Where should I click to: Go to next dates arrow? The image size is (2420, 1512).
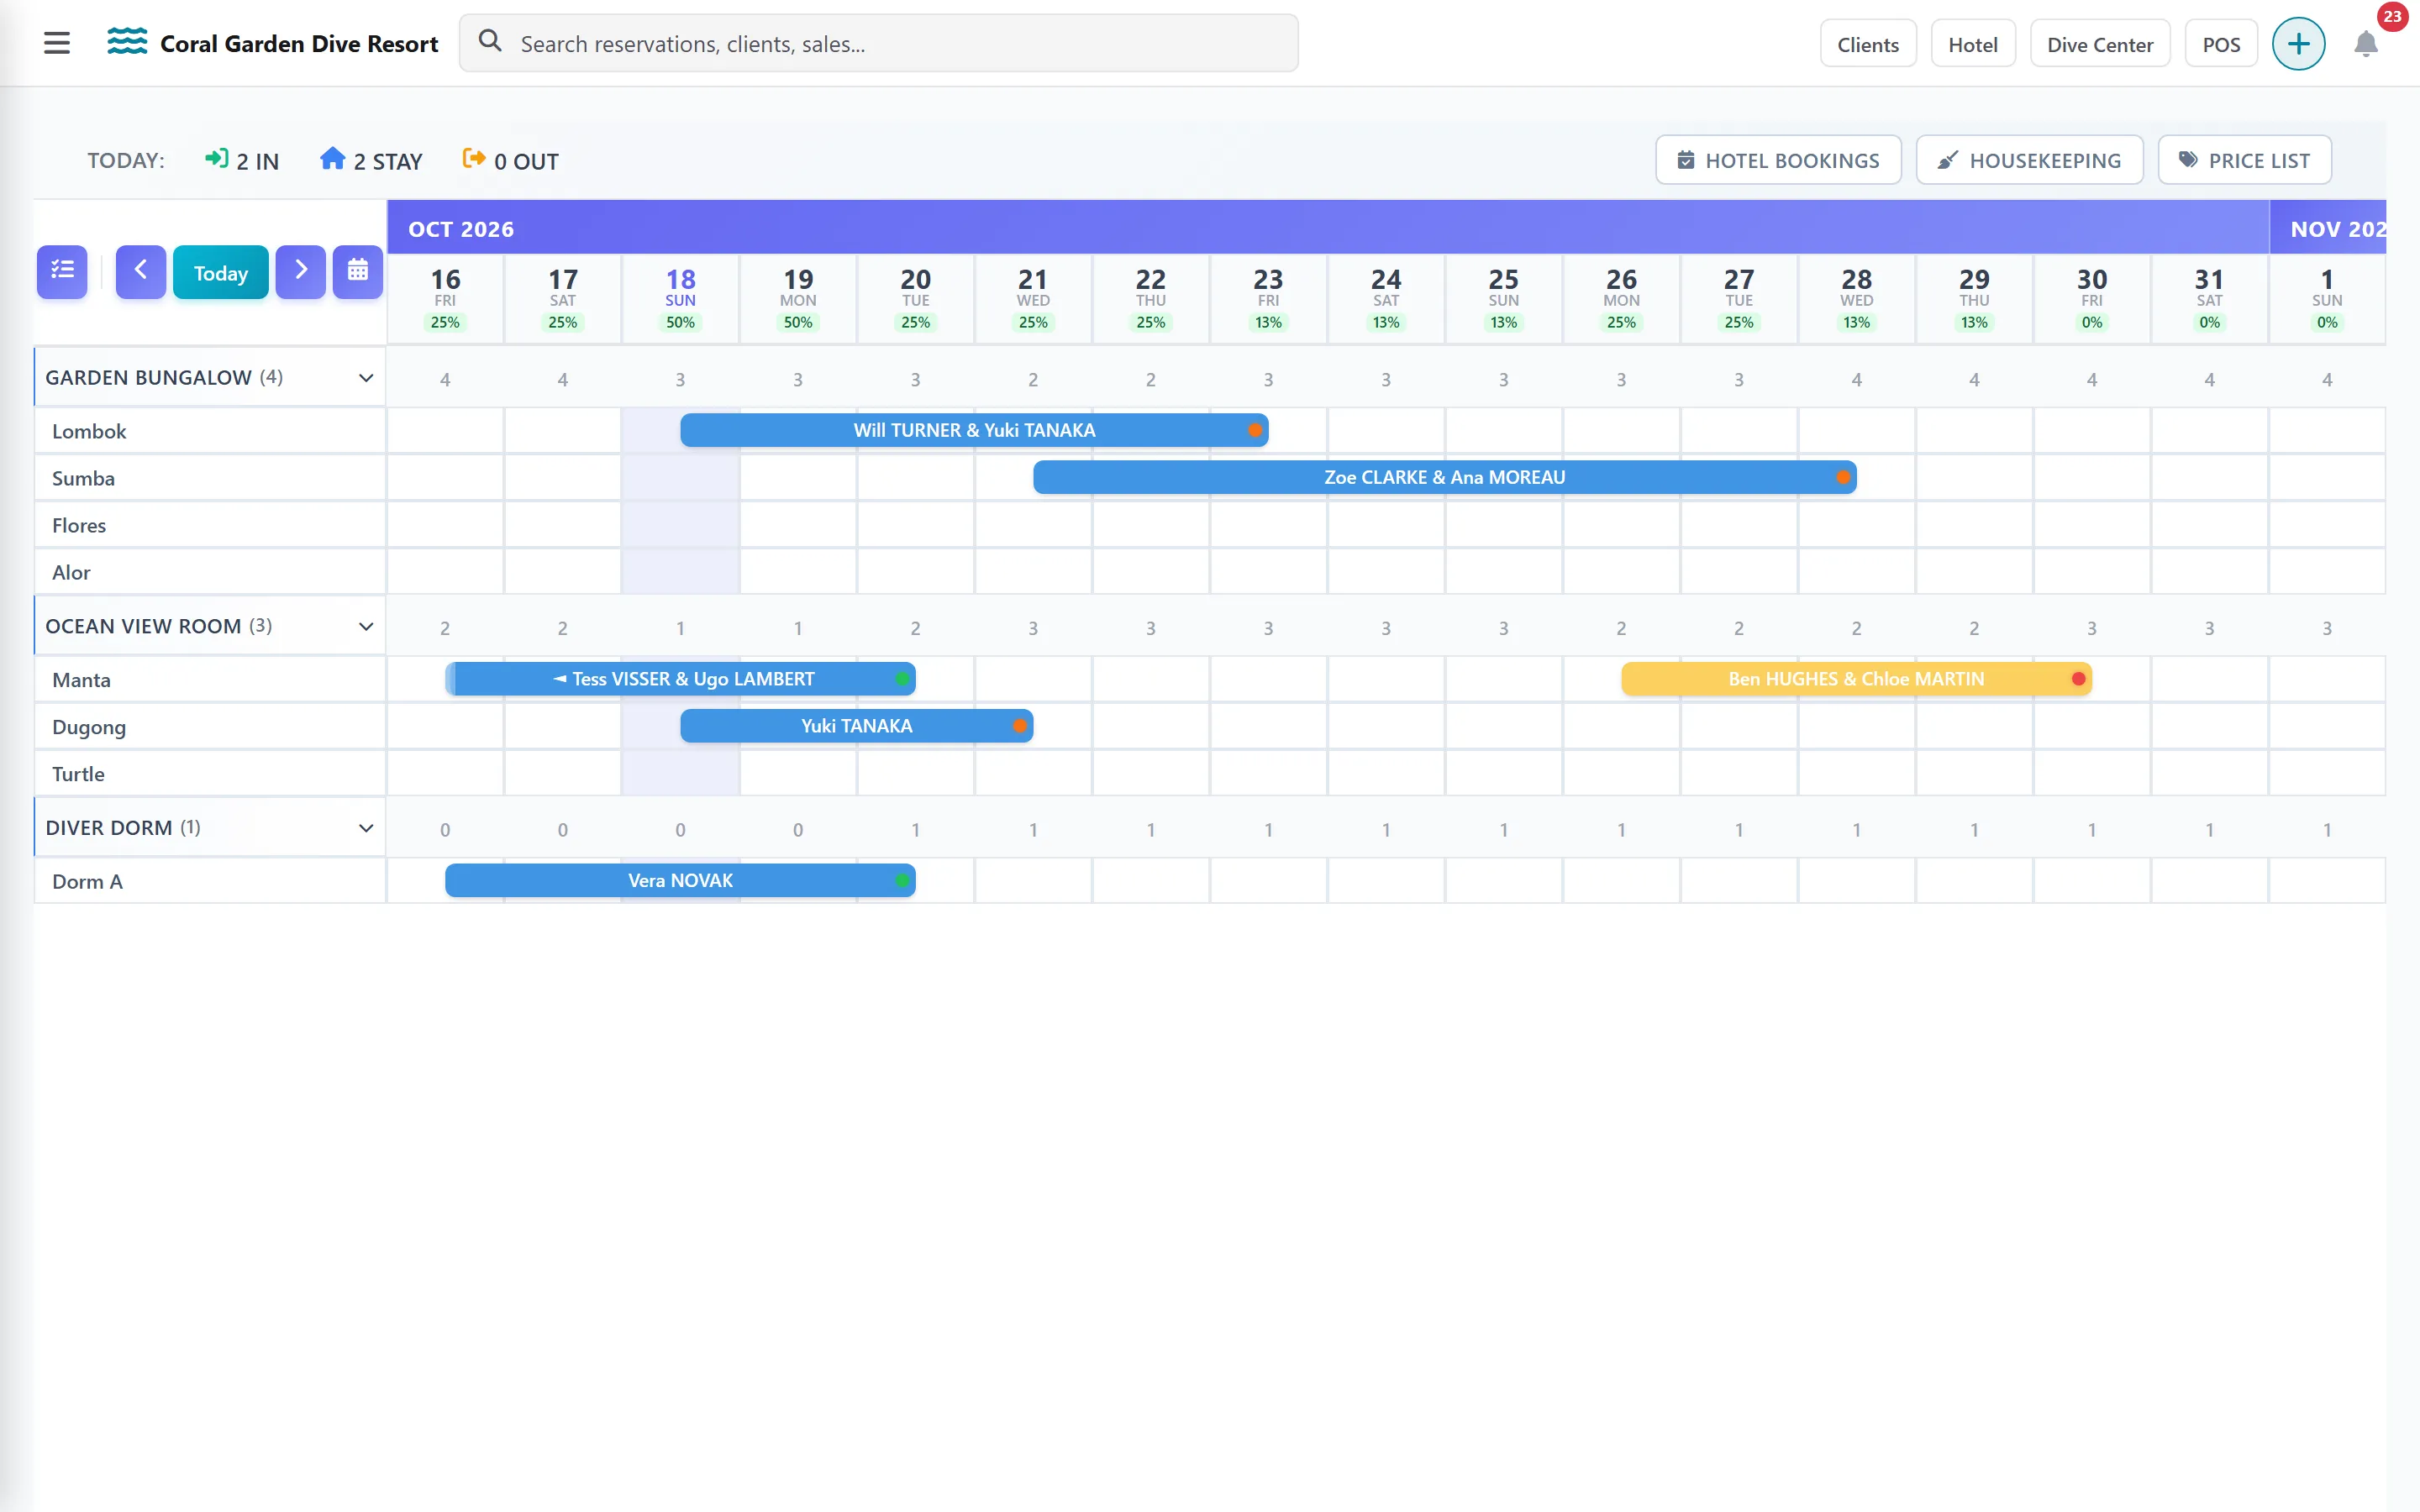click(300, 271)
